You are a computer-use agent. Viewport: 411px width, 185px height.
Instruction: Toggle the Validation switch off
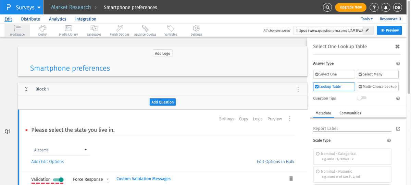(59, 180)
